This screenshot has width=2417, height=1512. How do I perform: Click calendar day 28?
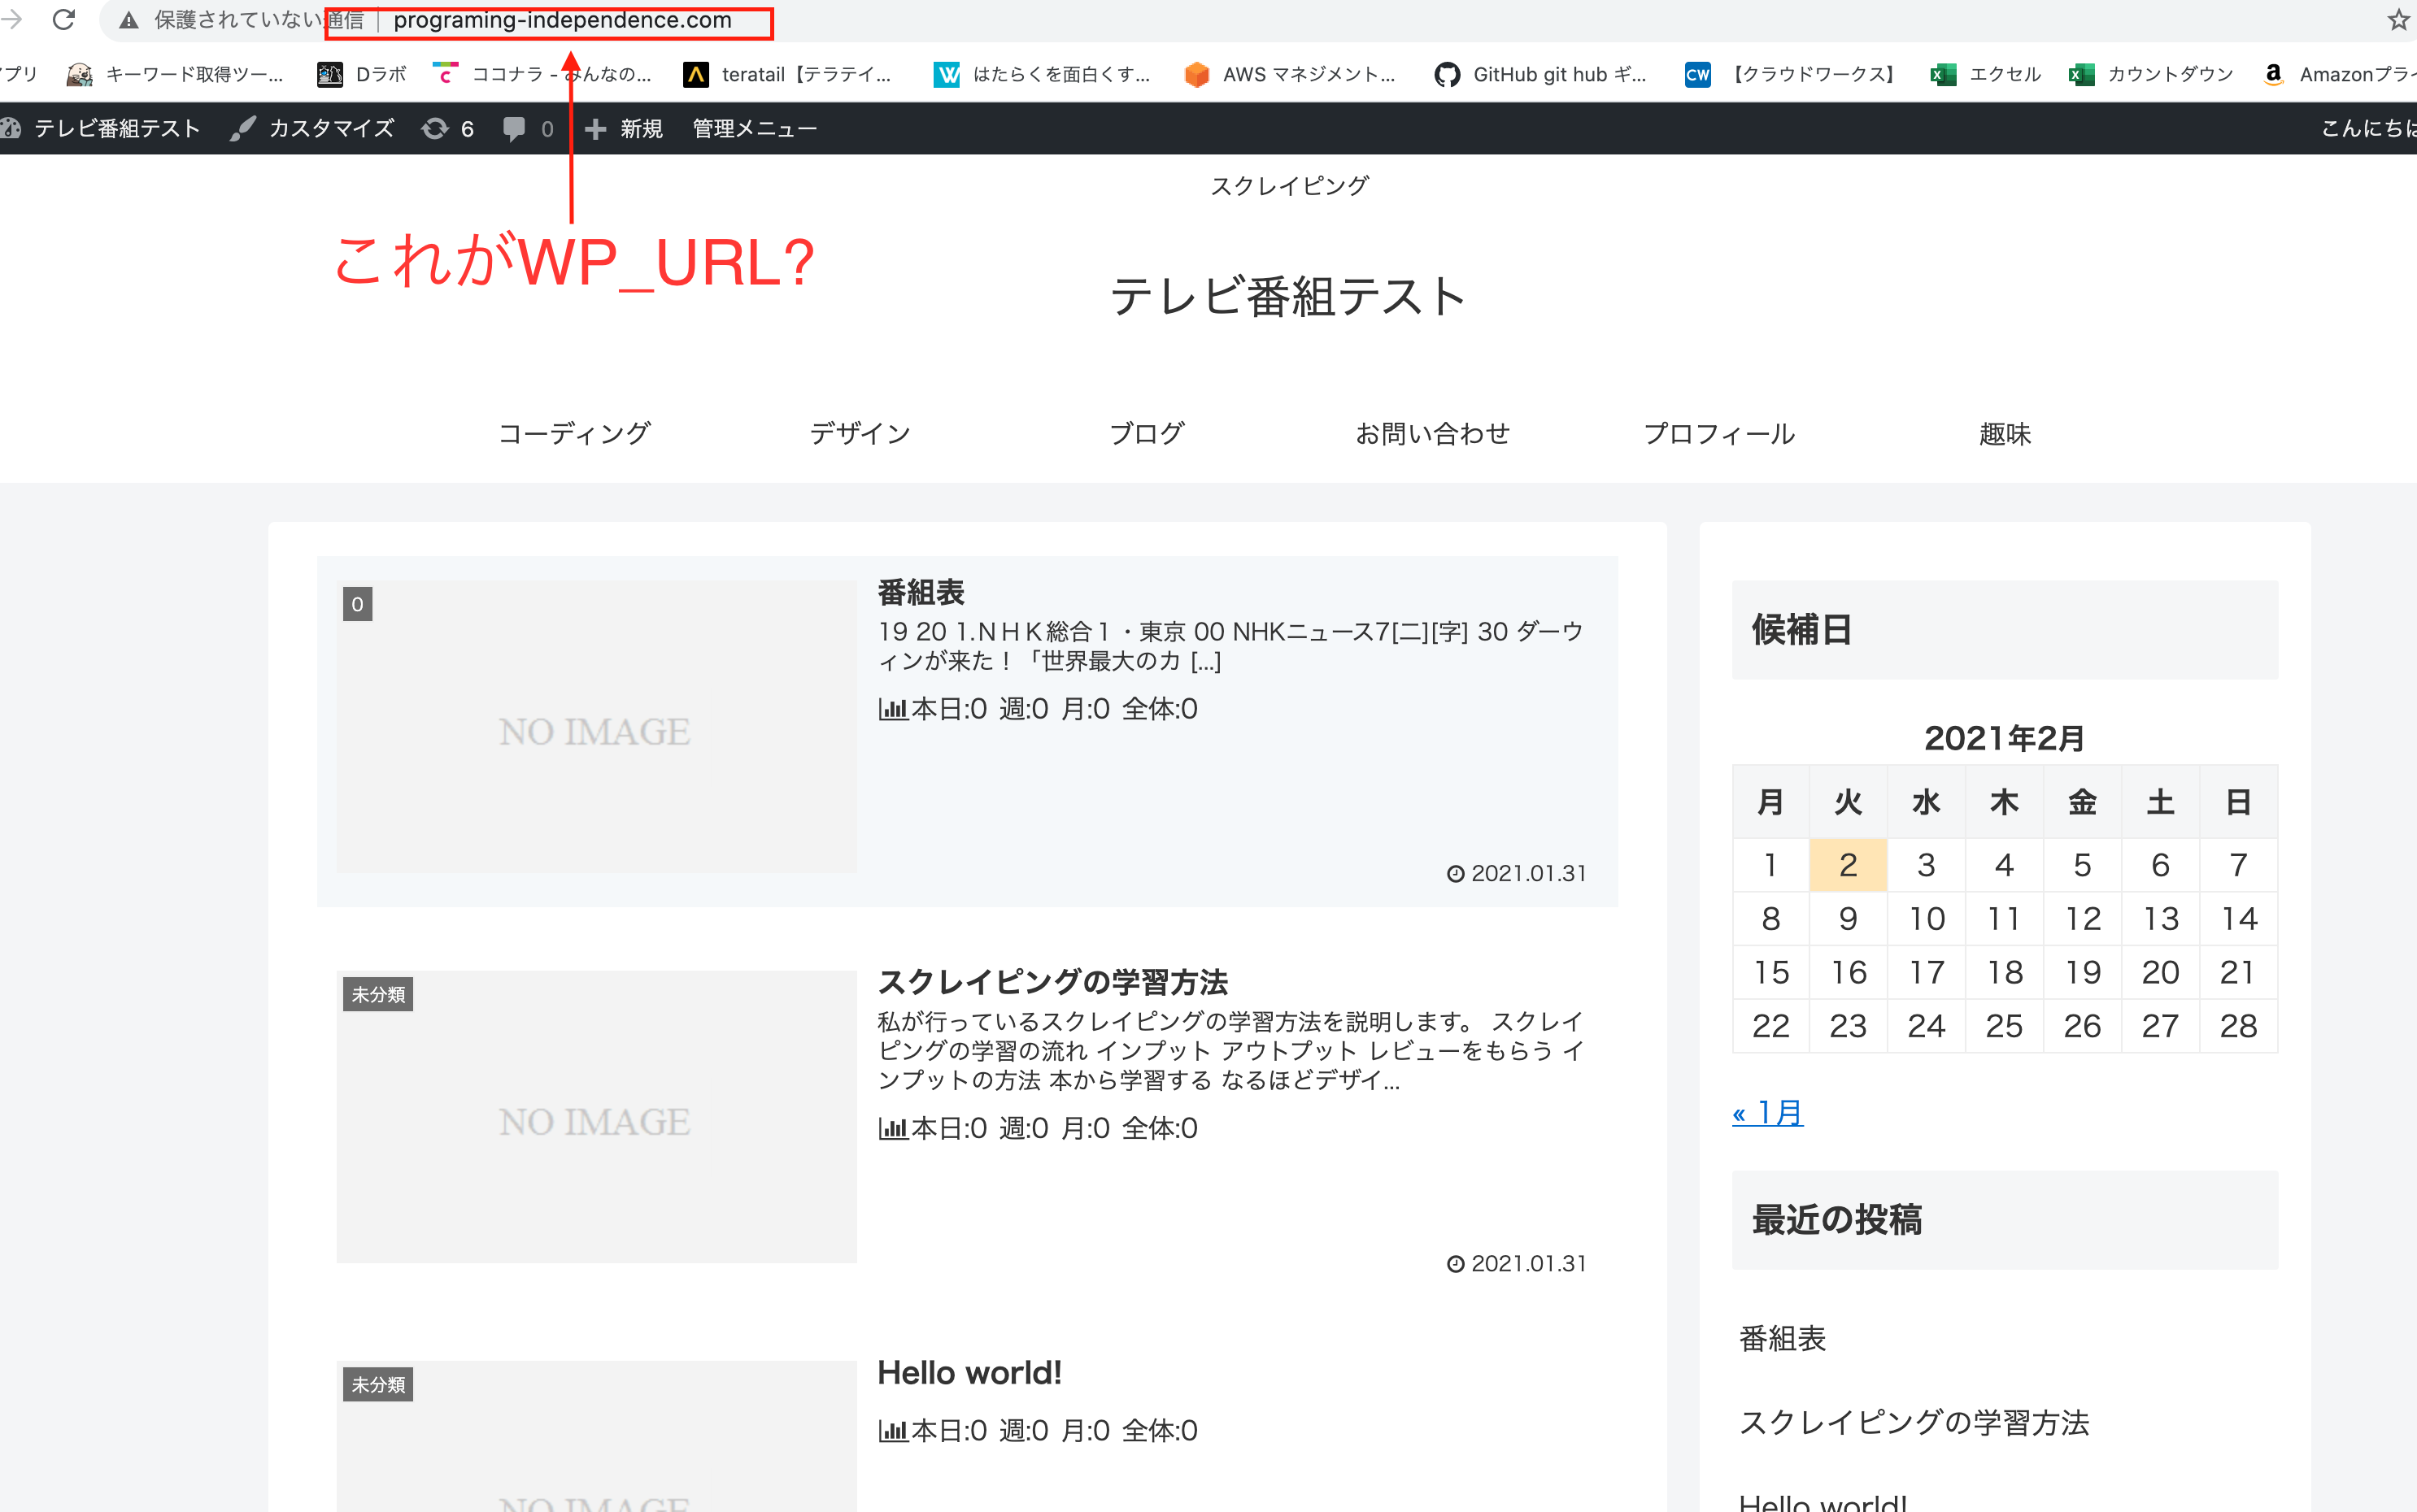coord(2239,1026)
